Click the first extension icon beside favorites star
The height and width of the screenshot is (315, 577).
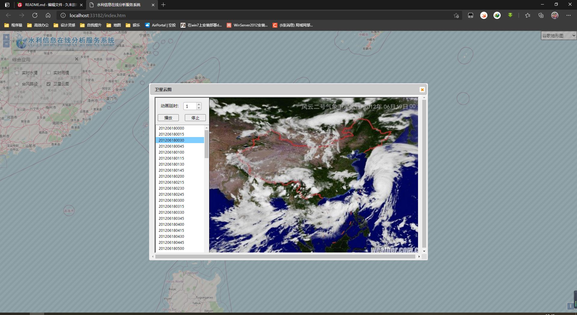(471, 15)
